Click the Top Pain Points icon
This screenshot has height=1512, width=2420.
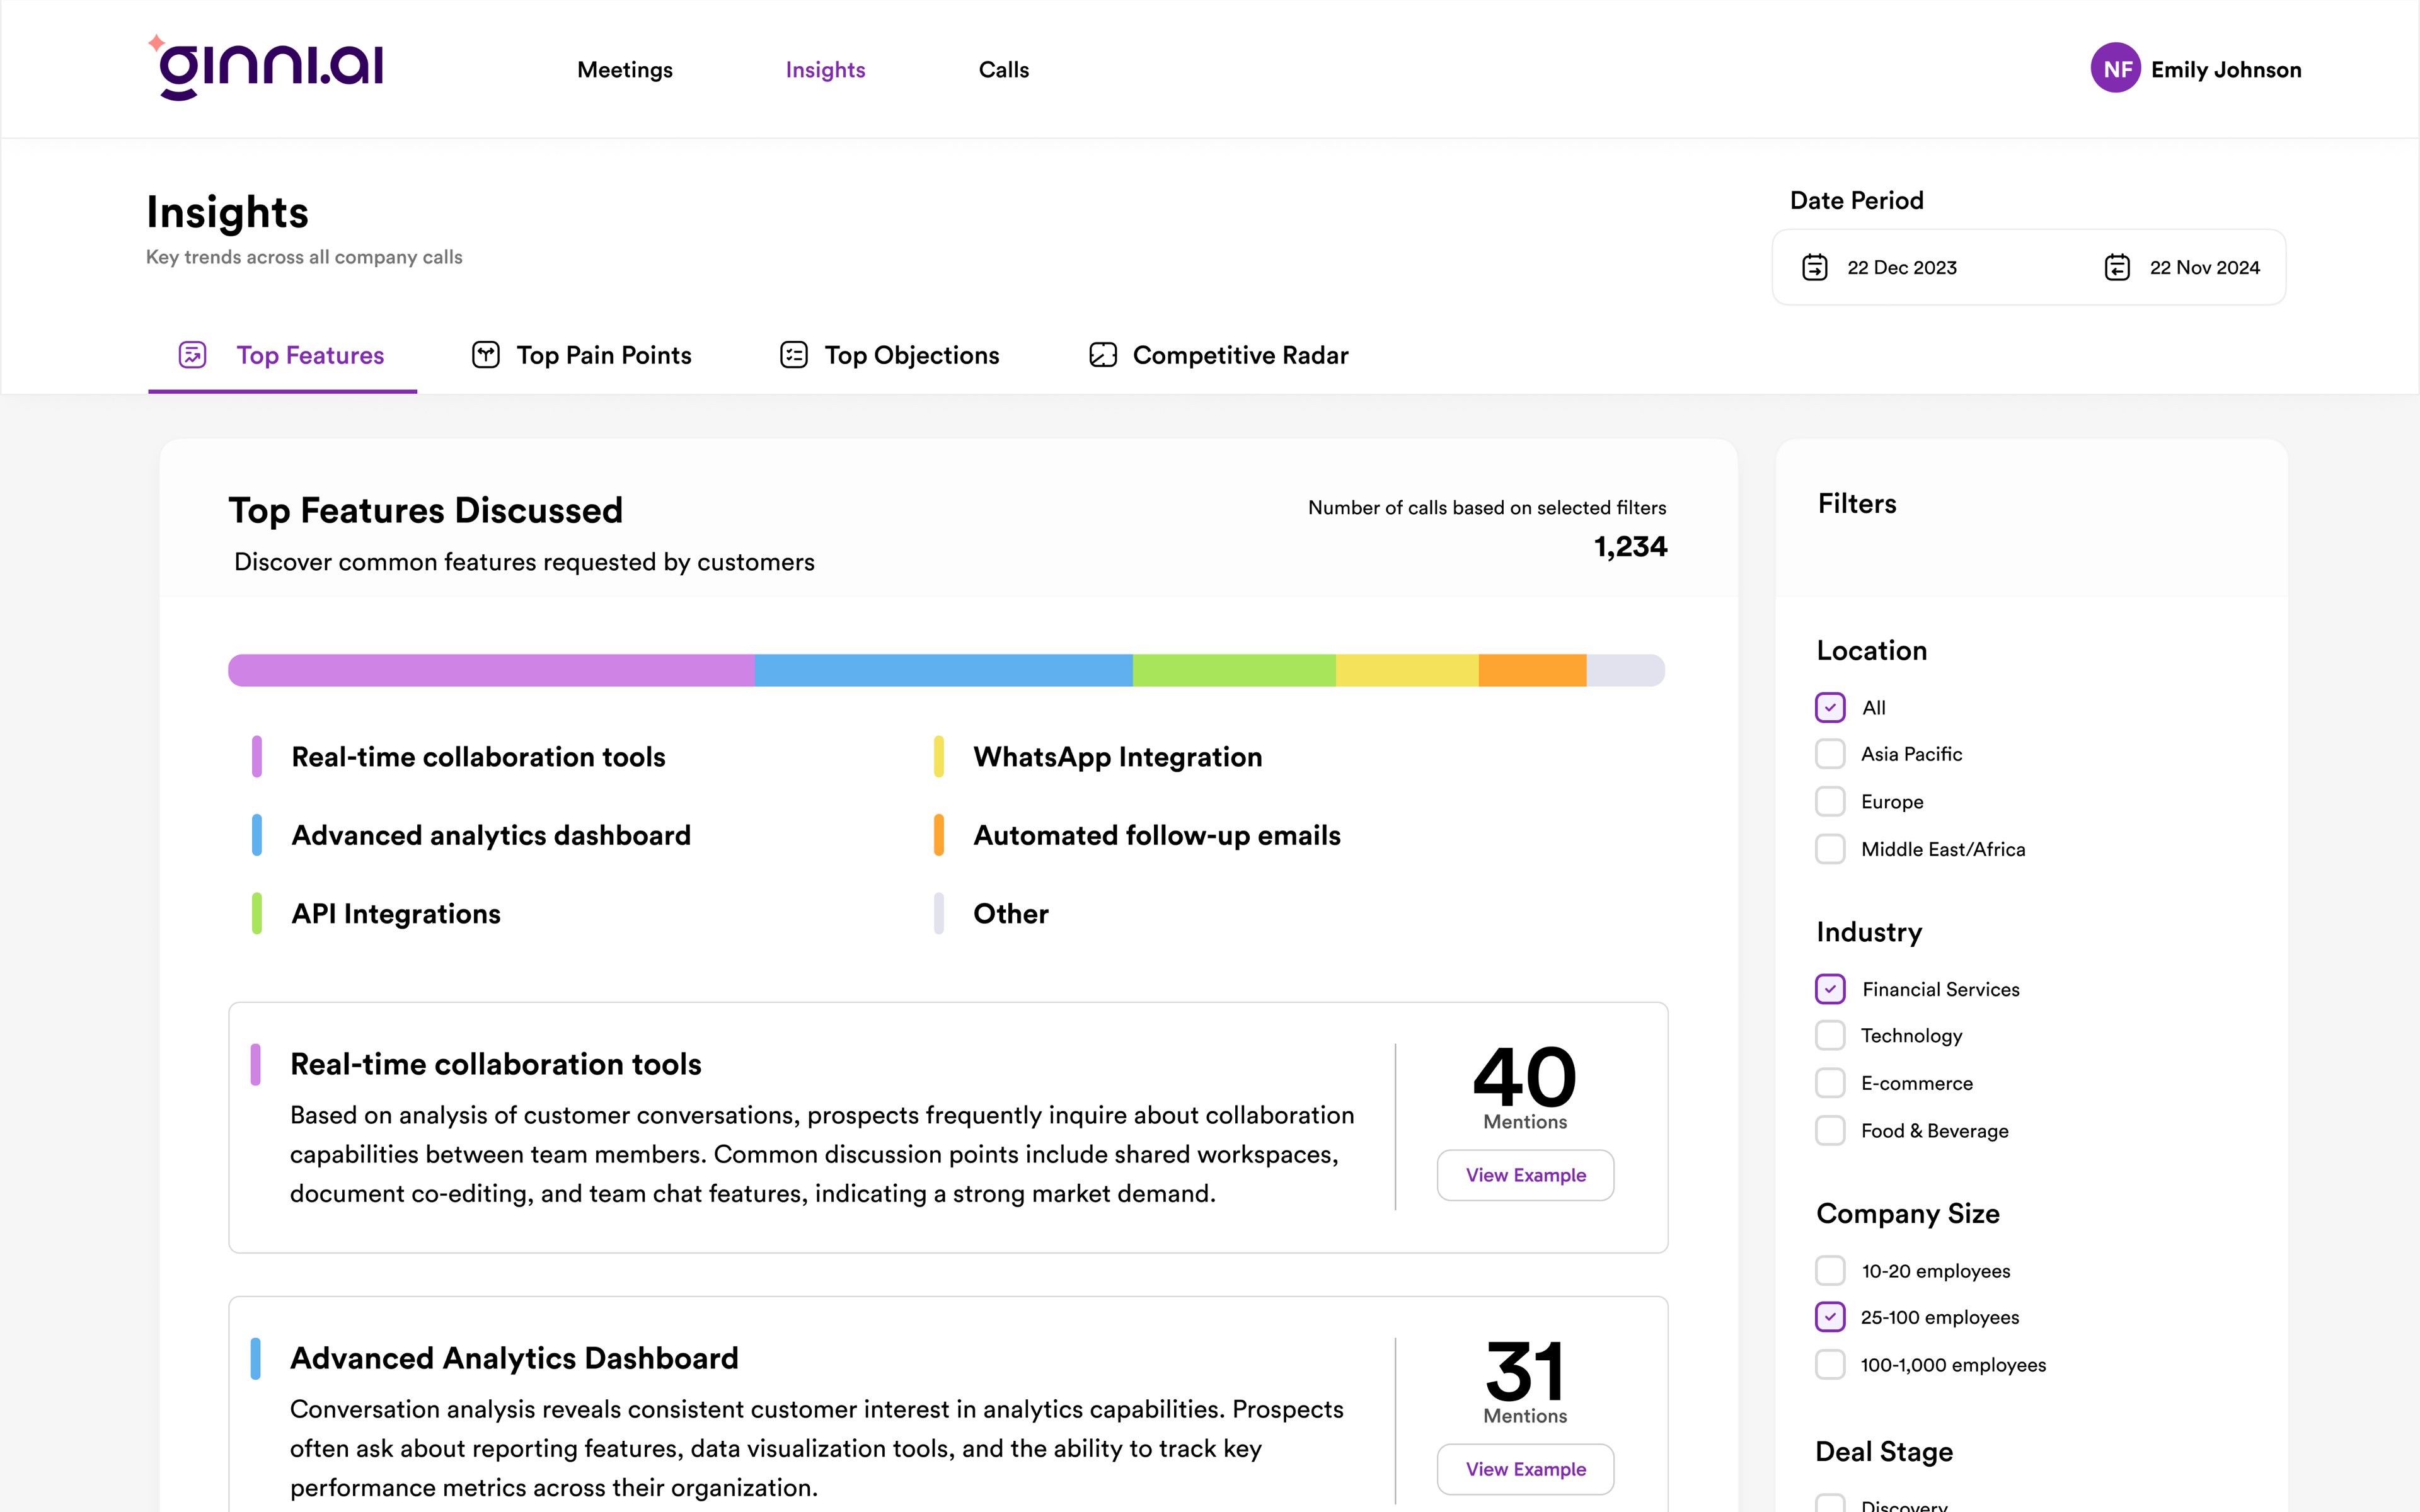pos(486,354)
